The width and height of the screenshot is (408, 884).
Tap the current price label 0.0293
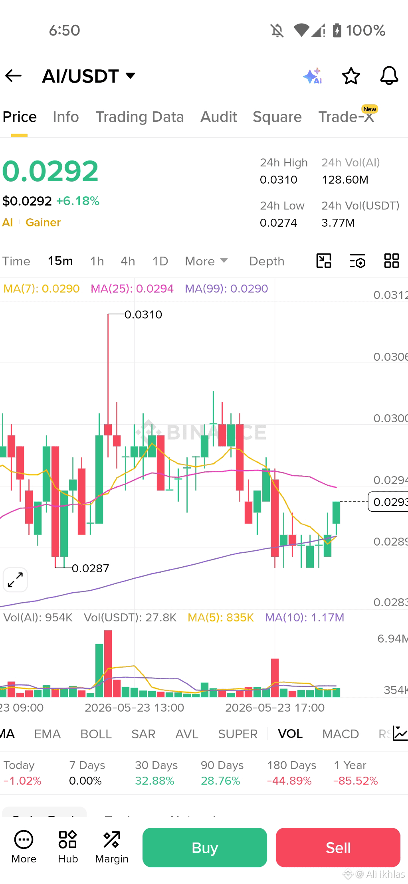point(388,502)
